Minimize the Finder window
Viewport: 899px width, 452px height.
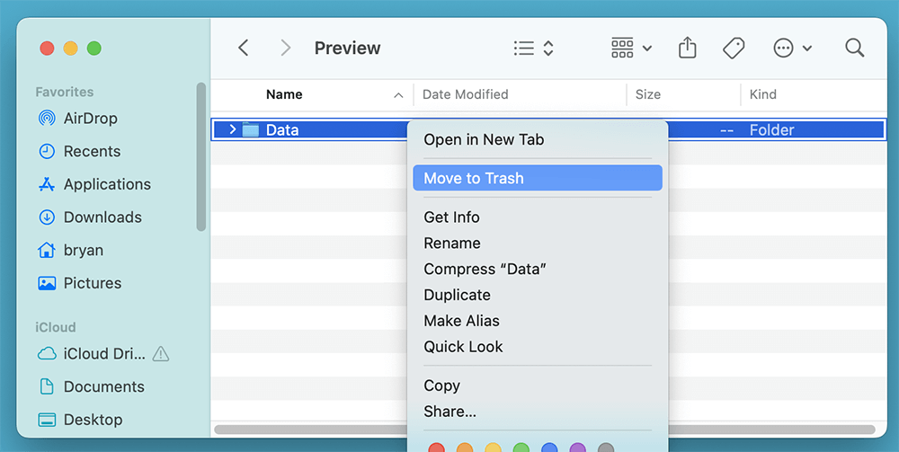70,49
